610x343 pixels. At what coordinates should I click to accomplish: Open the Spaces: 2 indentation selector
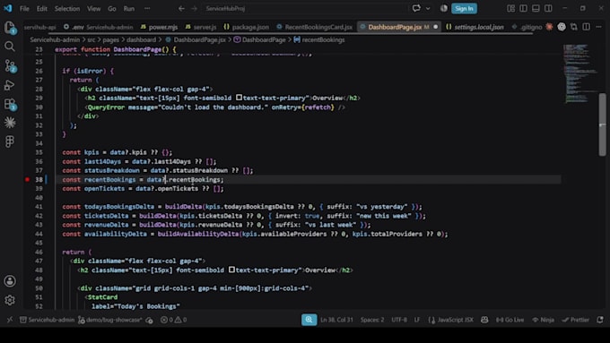(x=372, y=320)
